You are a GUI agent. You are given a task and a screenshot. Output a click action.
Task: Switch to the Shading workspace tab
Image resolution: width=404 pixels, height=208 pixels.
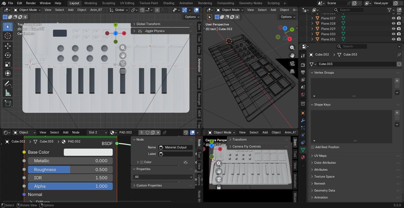coord(169,3)
